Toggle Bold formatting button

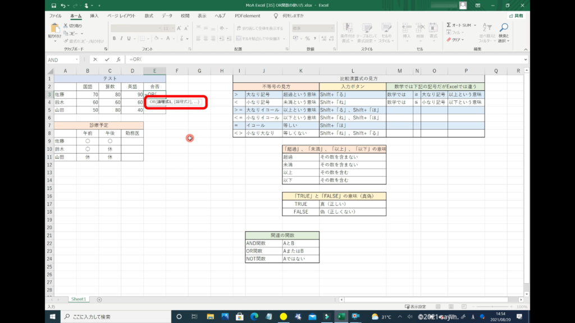[113, 39]
